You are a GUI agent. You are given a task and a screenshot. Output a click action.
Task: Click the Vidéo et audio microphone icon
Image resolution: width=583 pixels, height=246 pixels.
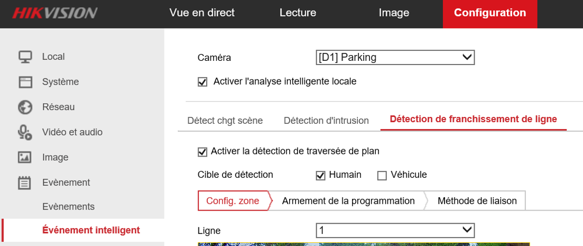click(x=25, y=132)
